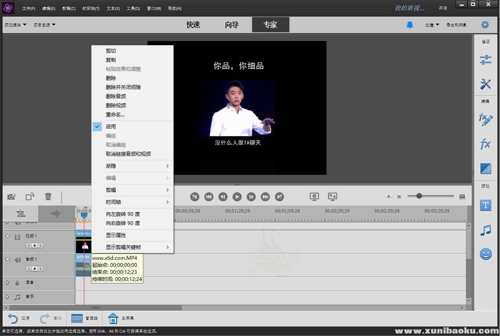This screenshot has width=500, height=336.
Task: Click the trash delete icon above timeline
Action: [x=48, y=196]
